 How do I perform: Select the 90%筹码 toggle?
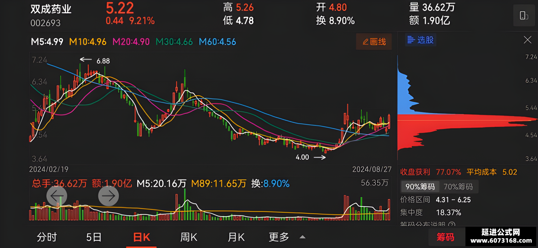click(420, 187)
